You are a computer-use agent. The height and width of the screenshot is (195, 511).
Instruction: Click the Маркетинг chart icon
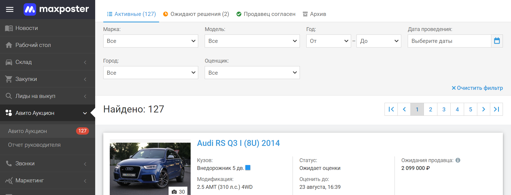pos(9,180)
